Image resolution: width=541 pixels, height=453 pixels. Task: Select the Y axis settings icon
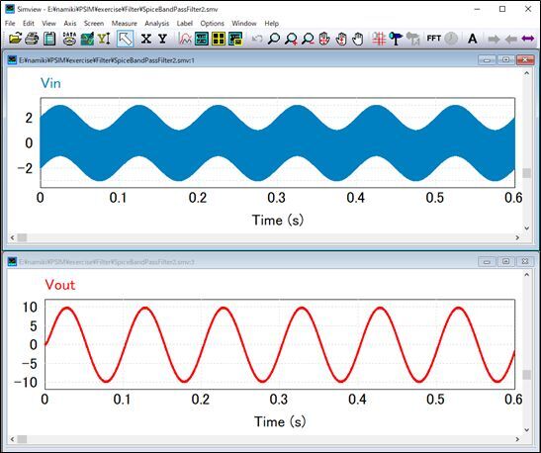click(162, 39)
